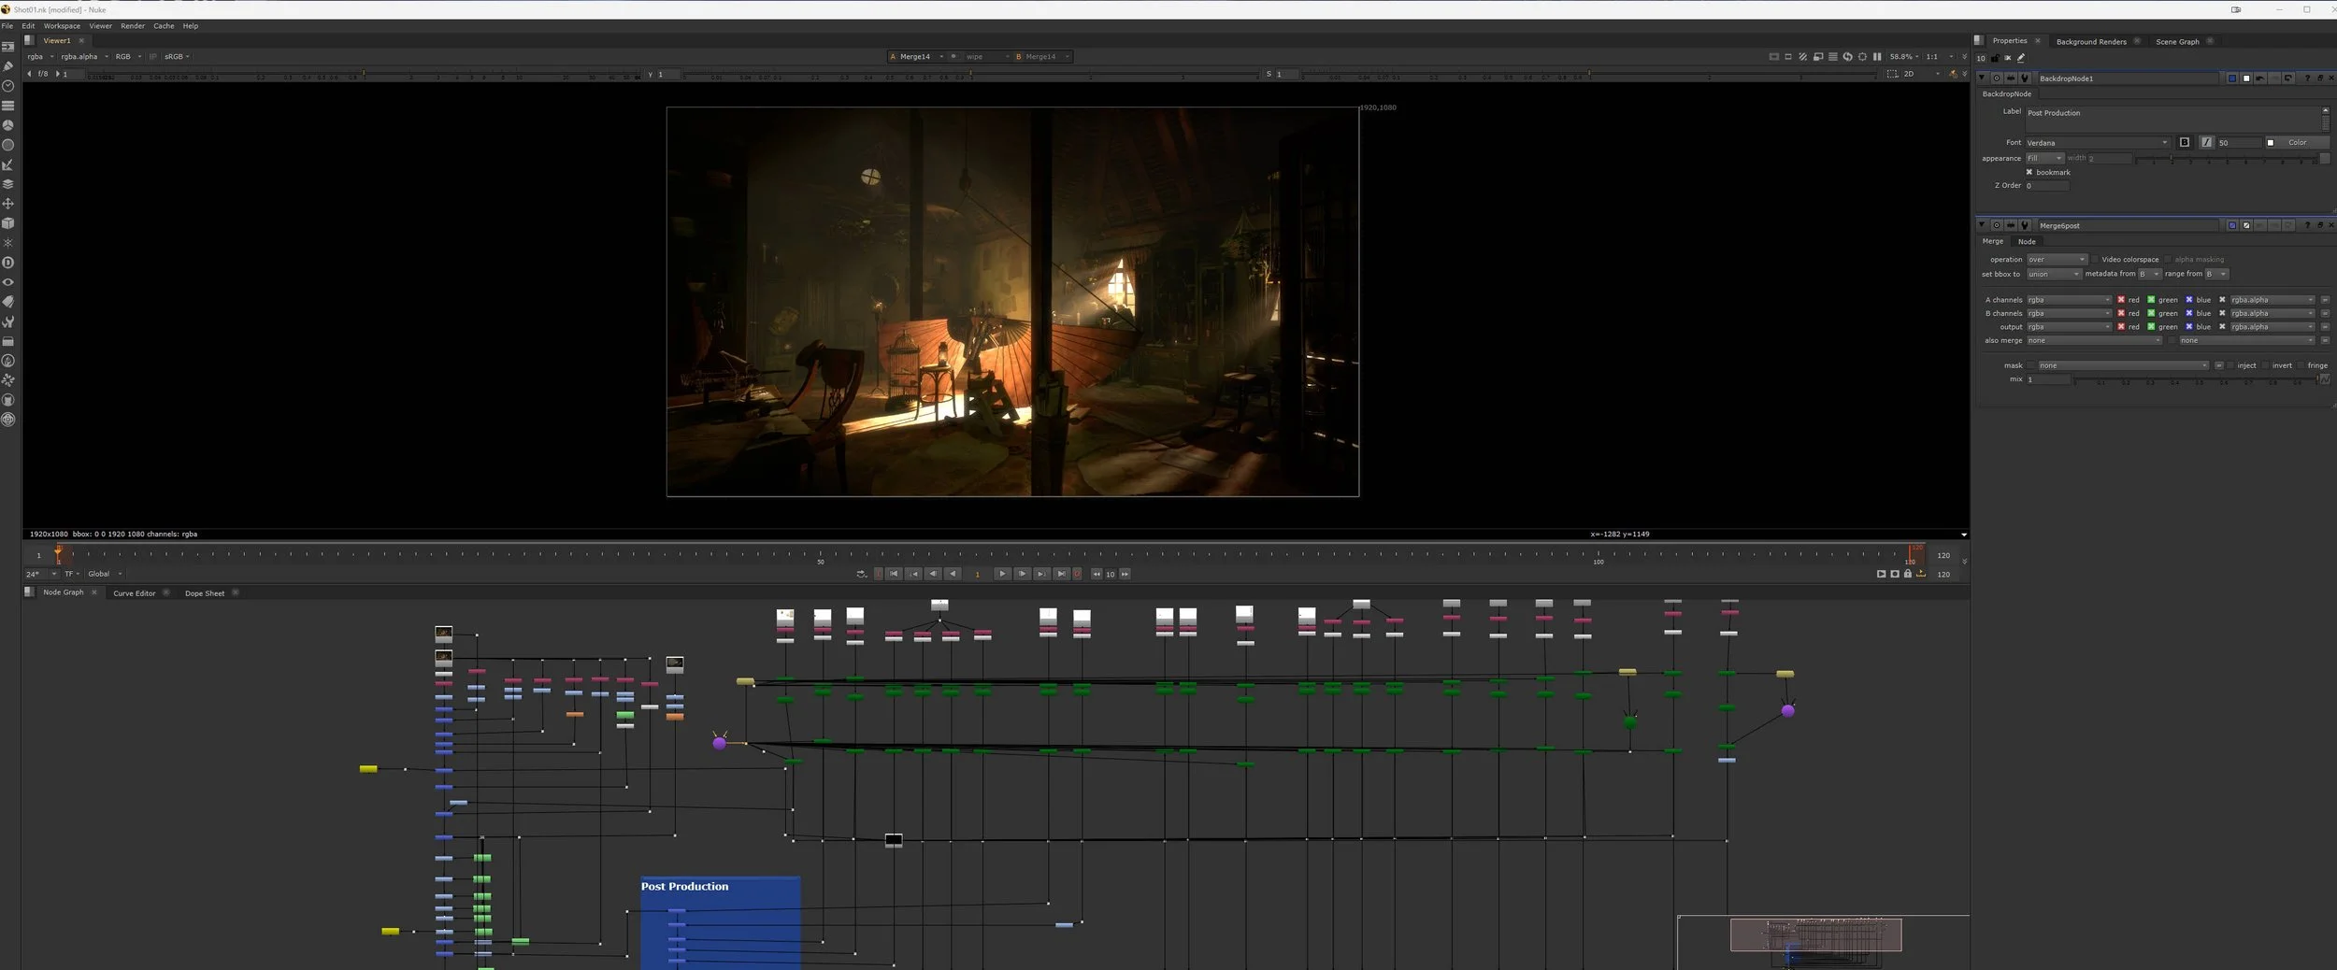Viewport: 2337px width, 970px height.
Task: Click the italic font style button
Action: pos(2207,143)
